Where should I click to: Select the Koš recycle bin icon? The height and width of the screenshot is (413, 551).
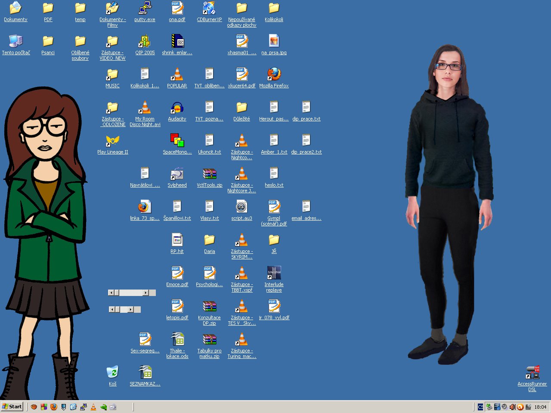click(x=112, y=373)
